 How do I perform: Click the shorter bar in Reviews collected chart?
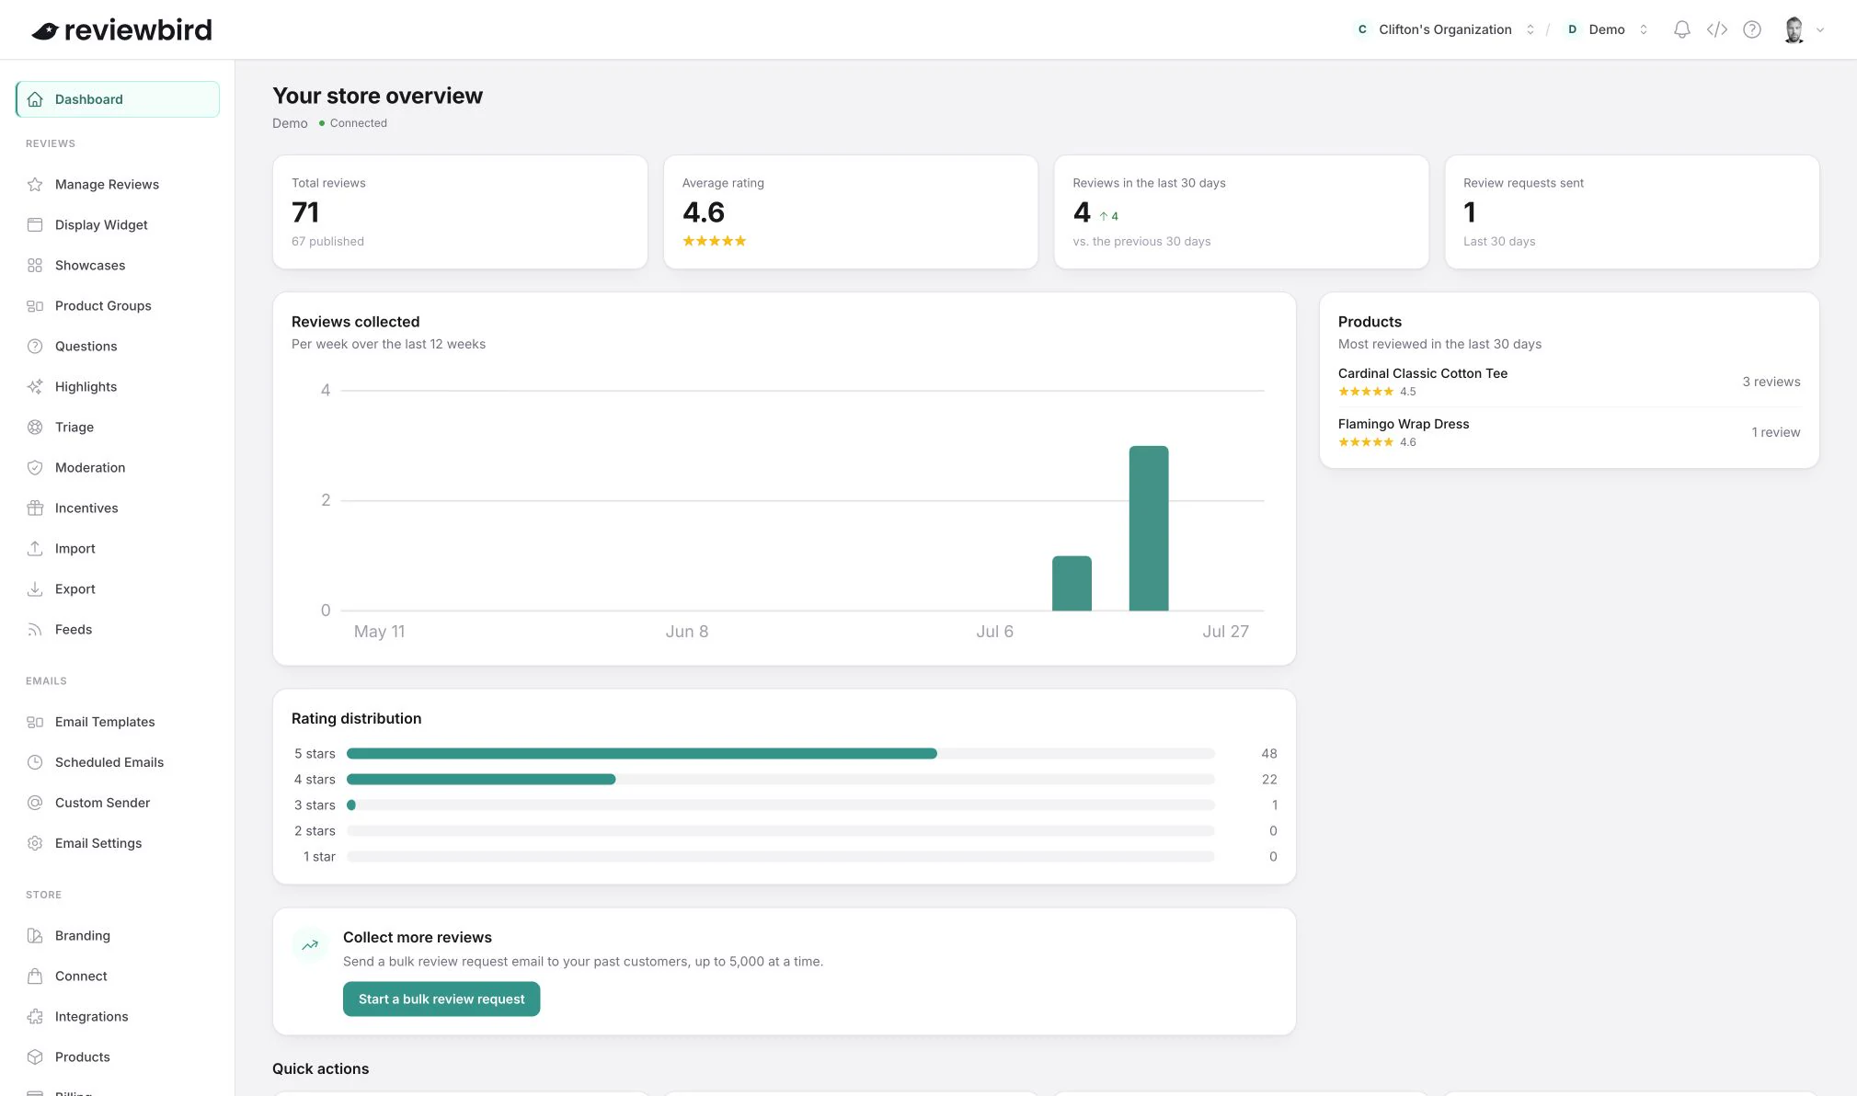pyautogui.click(x=1072, y=583)
